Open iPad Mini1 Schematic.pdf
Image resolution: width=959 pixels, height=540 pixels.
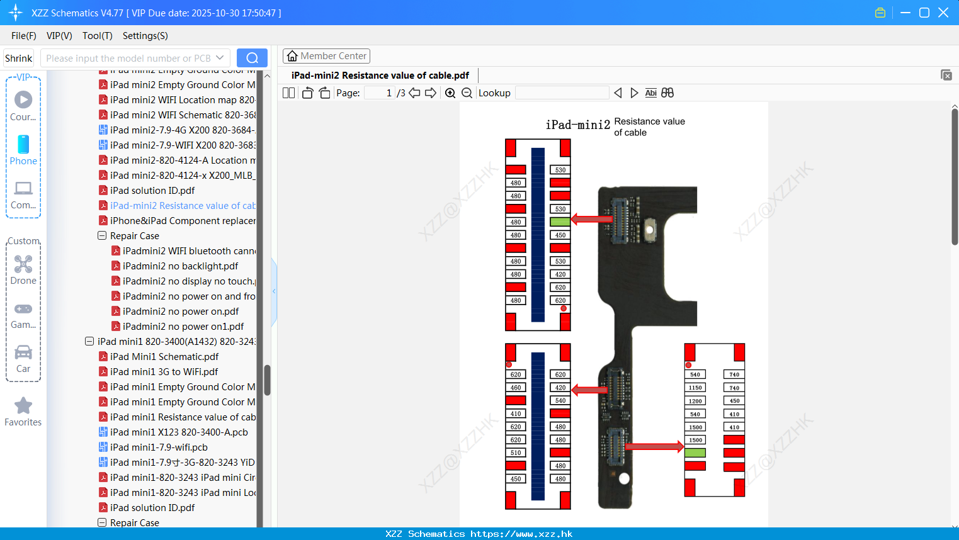coord(159,356)
